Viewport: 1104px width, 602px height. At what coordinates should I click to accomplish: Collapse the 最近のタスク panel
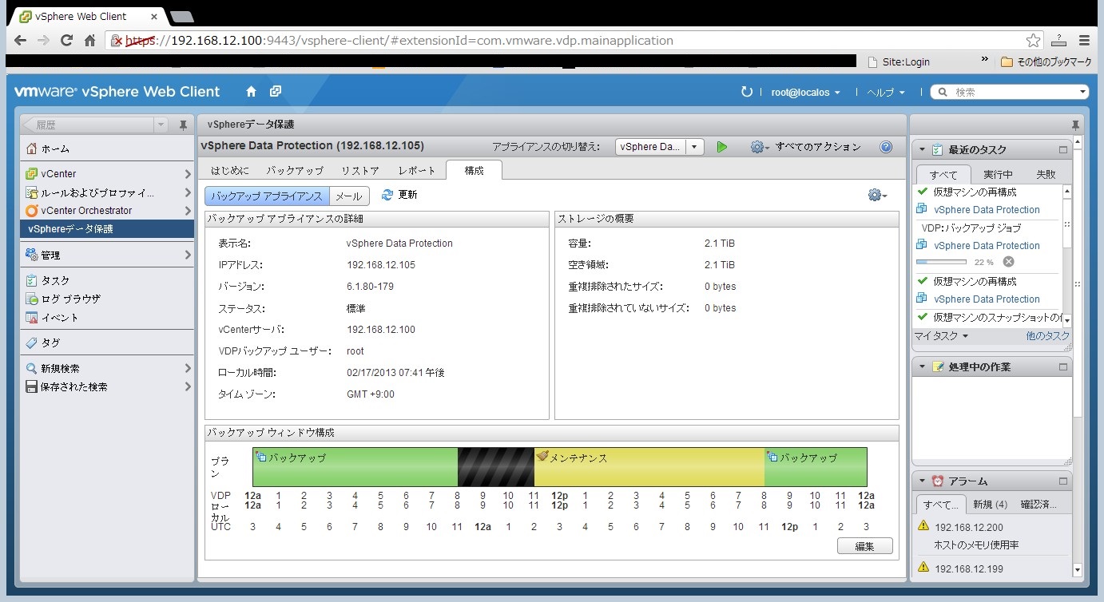pos(923,149)
